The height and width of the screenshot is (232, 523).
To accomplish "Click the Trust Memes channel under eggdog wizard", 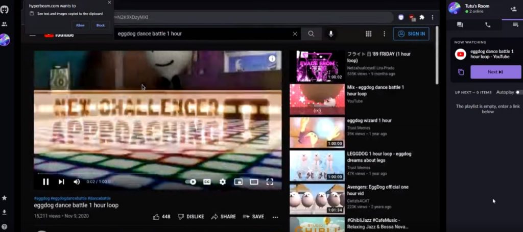I will tap(359, 128).
